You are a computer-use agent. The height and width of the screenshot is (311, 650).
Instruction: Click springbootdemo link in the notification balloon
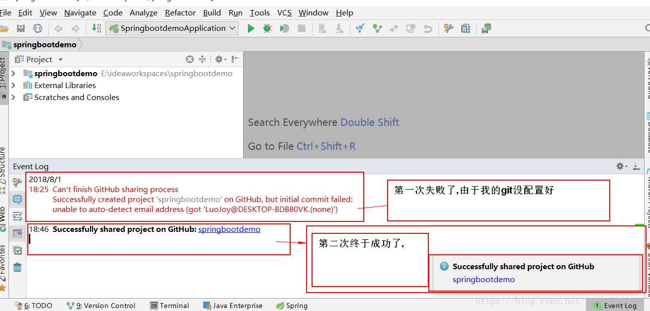(484, 280)
